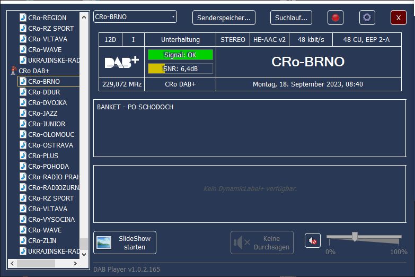Click the CRo DAB+ antenna ensemble icon

(13, 71)
